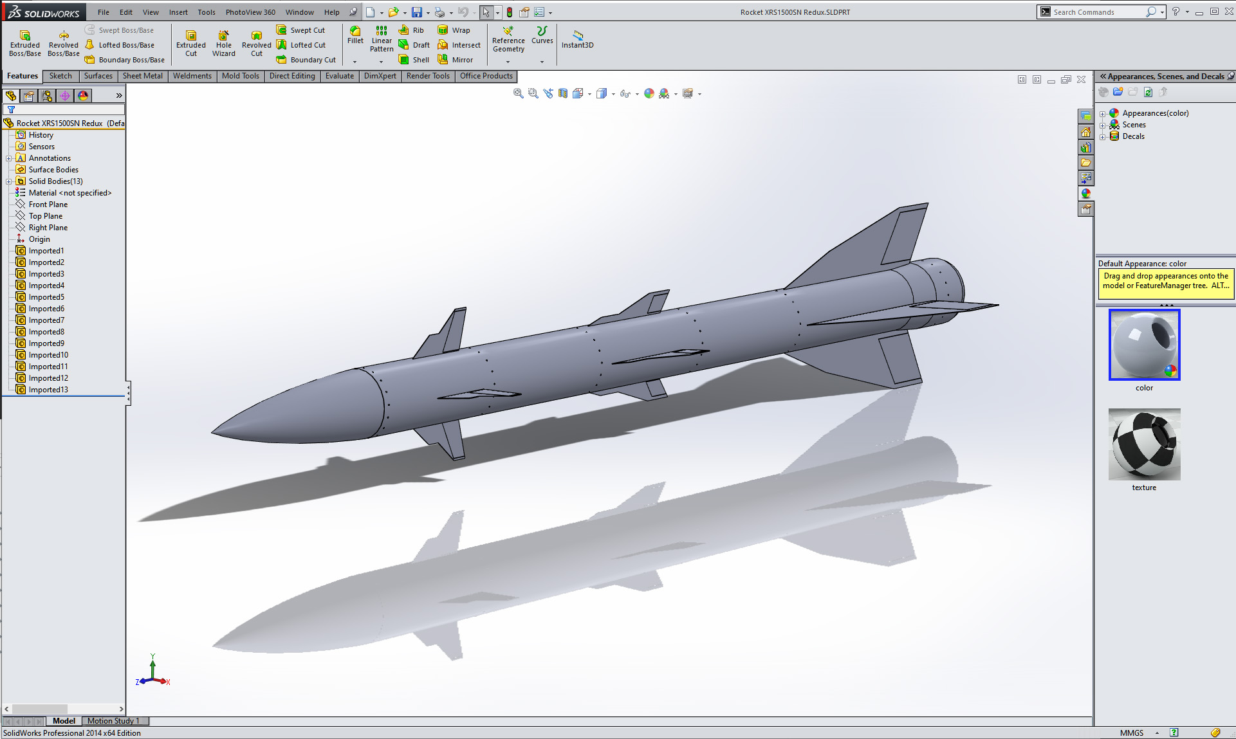Image resolution: width=1236 pixels, height=739 pixels.
Task: Pin the Appearances, Scenes, and Decals pane
Action: click(1231, 77)
